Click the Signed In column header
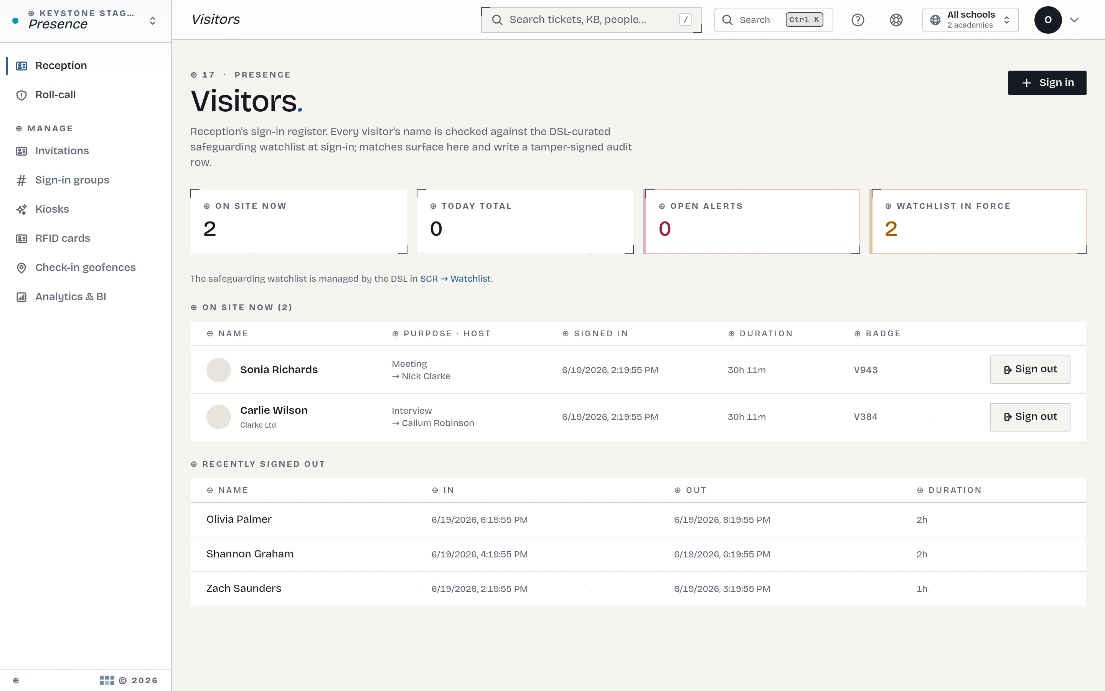 point(595,334)
